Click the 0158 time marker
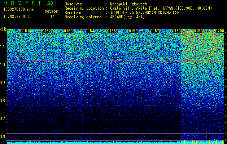Screen dimensions: 227x144 click(176, 31)
